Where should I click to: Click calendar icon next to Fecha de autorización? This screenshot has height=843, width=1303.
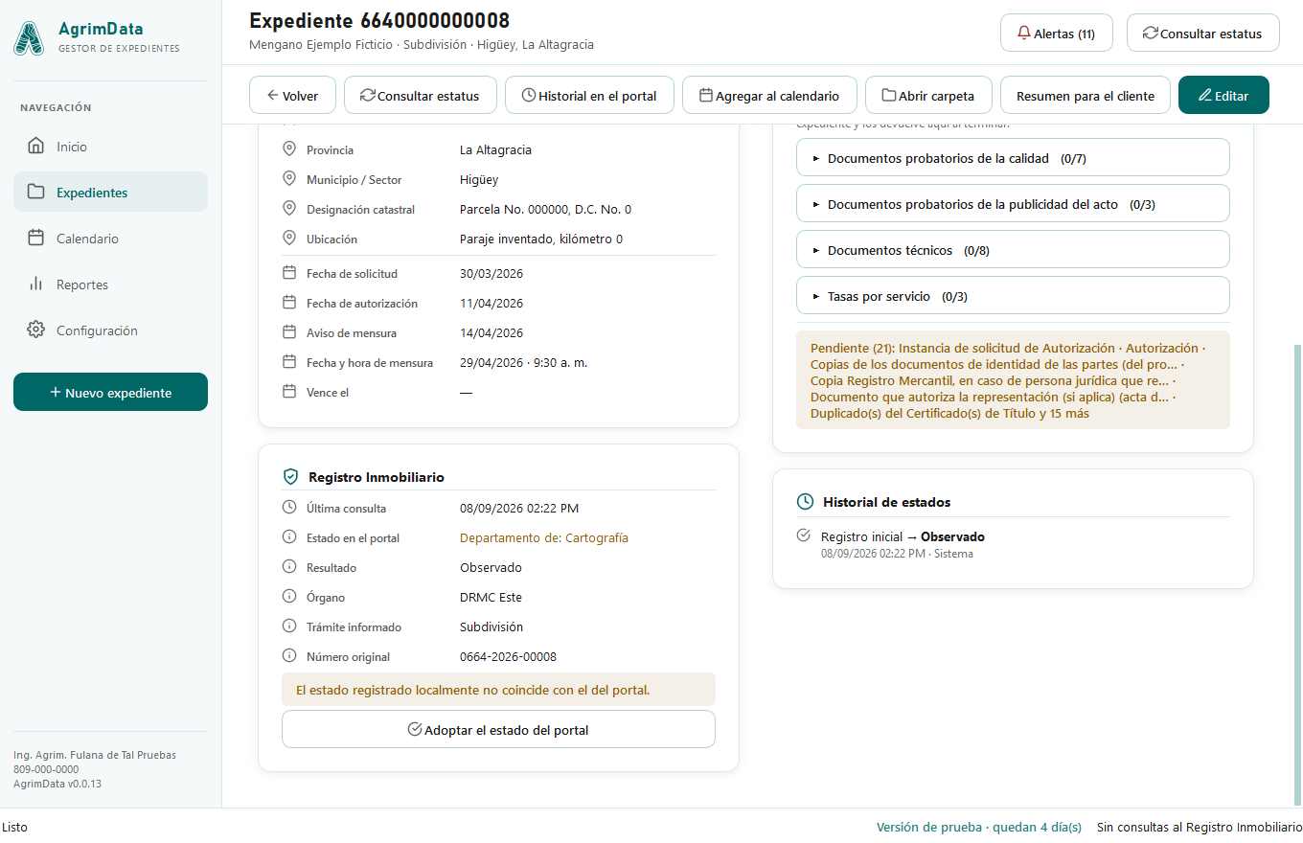point(289,304)
